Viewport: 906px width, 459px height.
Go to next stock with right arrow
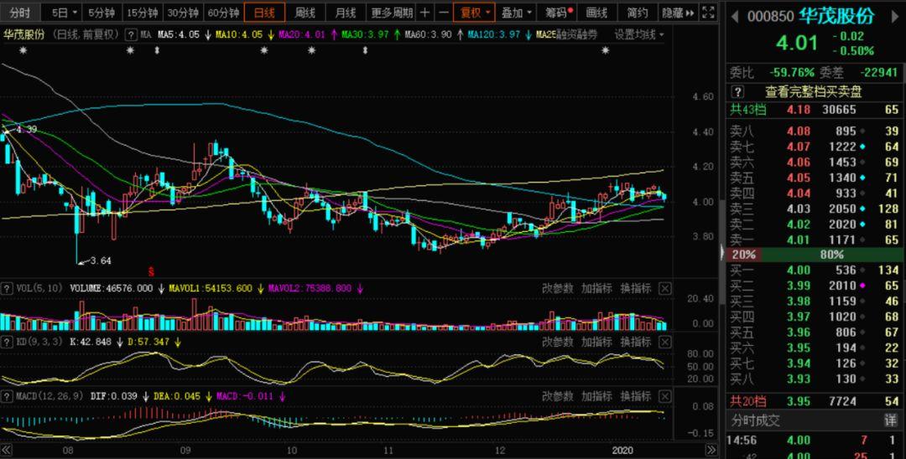click(894, 16)
